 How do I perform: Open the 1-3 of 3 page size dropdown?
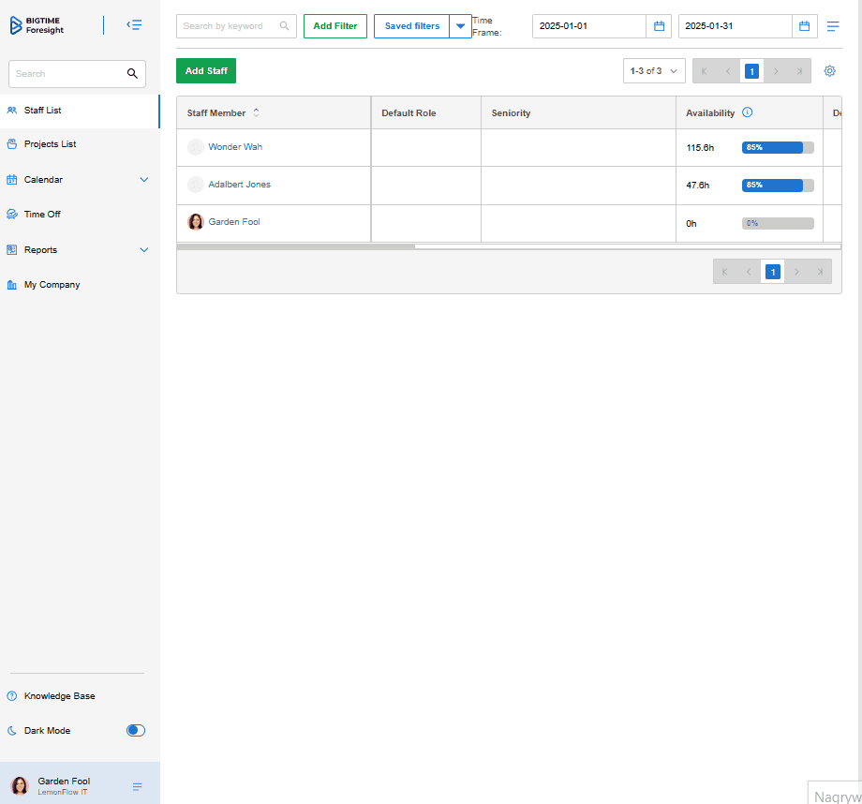click(654, 71)
